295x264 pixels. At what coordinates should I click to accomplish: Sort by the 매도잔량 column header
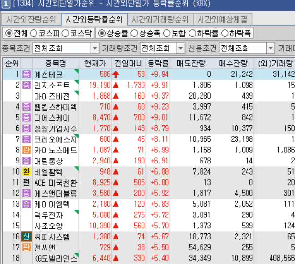click(x=191, y=63)
